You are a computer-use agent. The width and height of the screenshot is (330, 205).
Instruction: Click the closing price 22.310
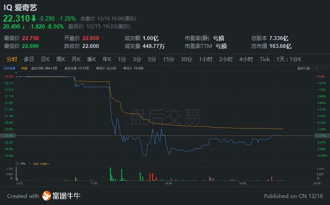pos(16,18)
